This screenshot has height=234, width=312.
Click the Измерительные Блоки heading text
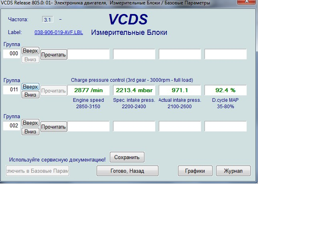(129, 32)
